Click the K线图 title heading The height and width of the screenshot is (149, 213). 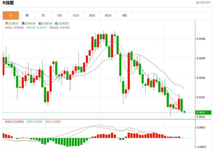[x=8, y=3]
